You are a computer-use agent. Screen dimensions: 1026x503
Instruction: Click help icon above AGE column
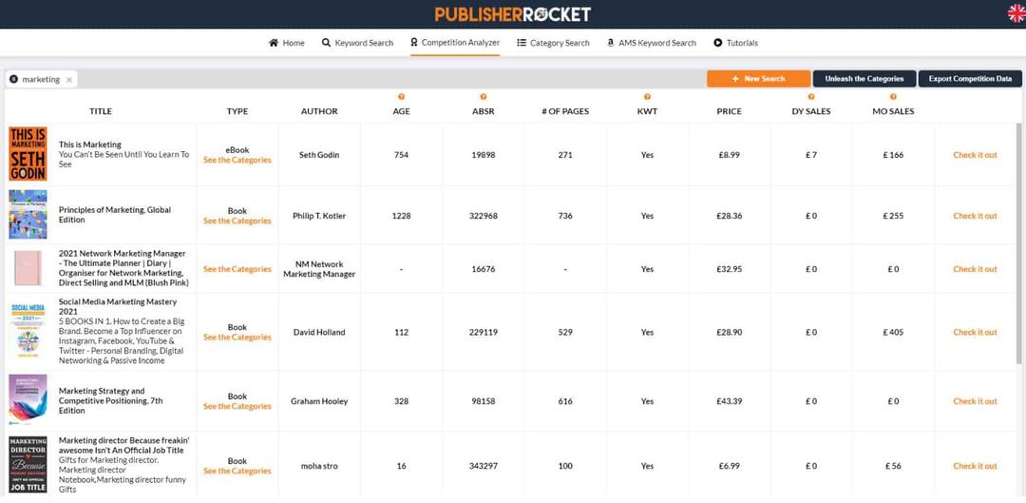point(401,97)
